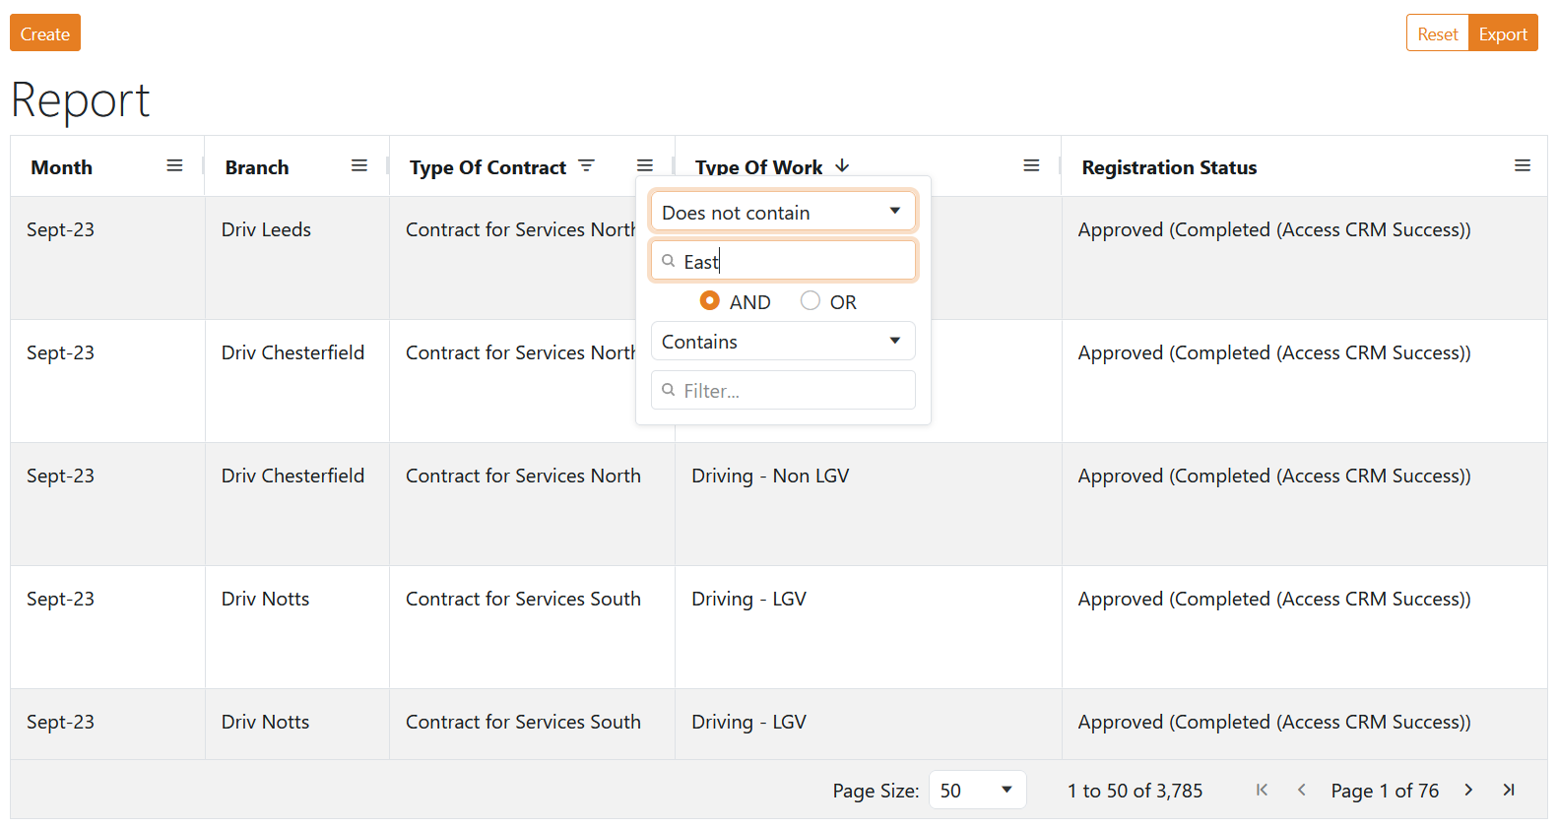The height and width of the screenshot is (827, 1558).
Task: Go to the first page arrow
Action: tap(1262, 791)
